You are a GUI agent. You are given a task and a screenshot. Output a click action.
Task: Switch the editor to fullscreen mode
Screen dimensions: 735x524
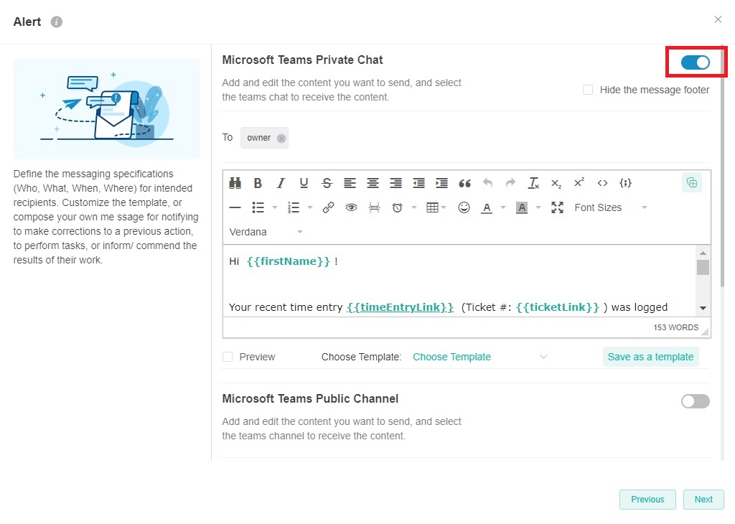coord(557,207)
